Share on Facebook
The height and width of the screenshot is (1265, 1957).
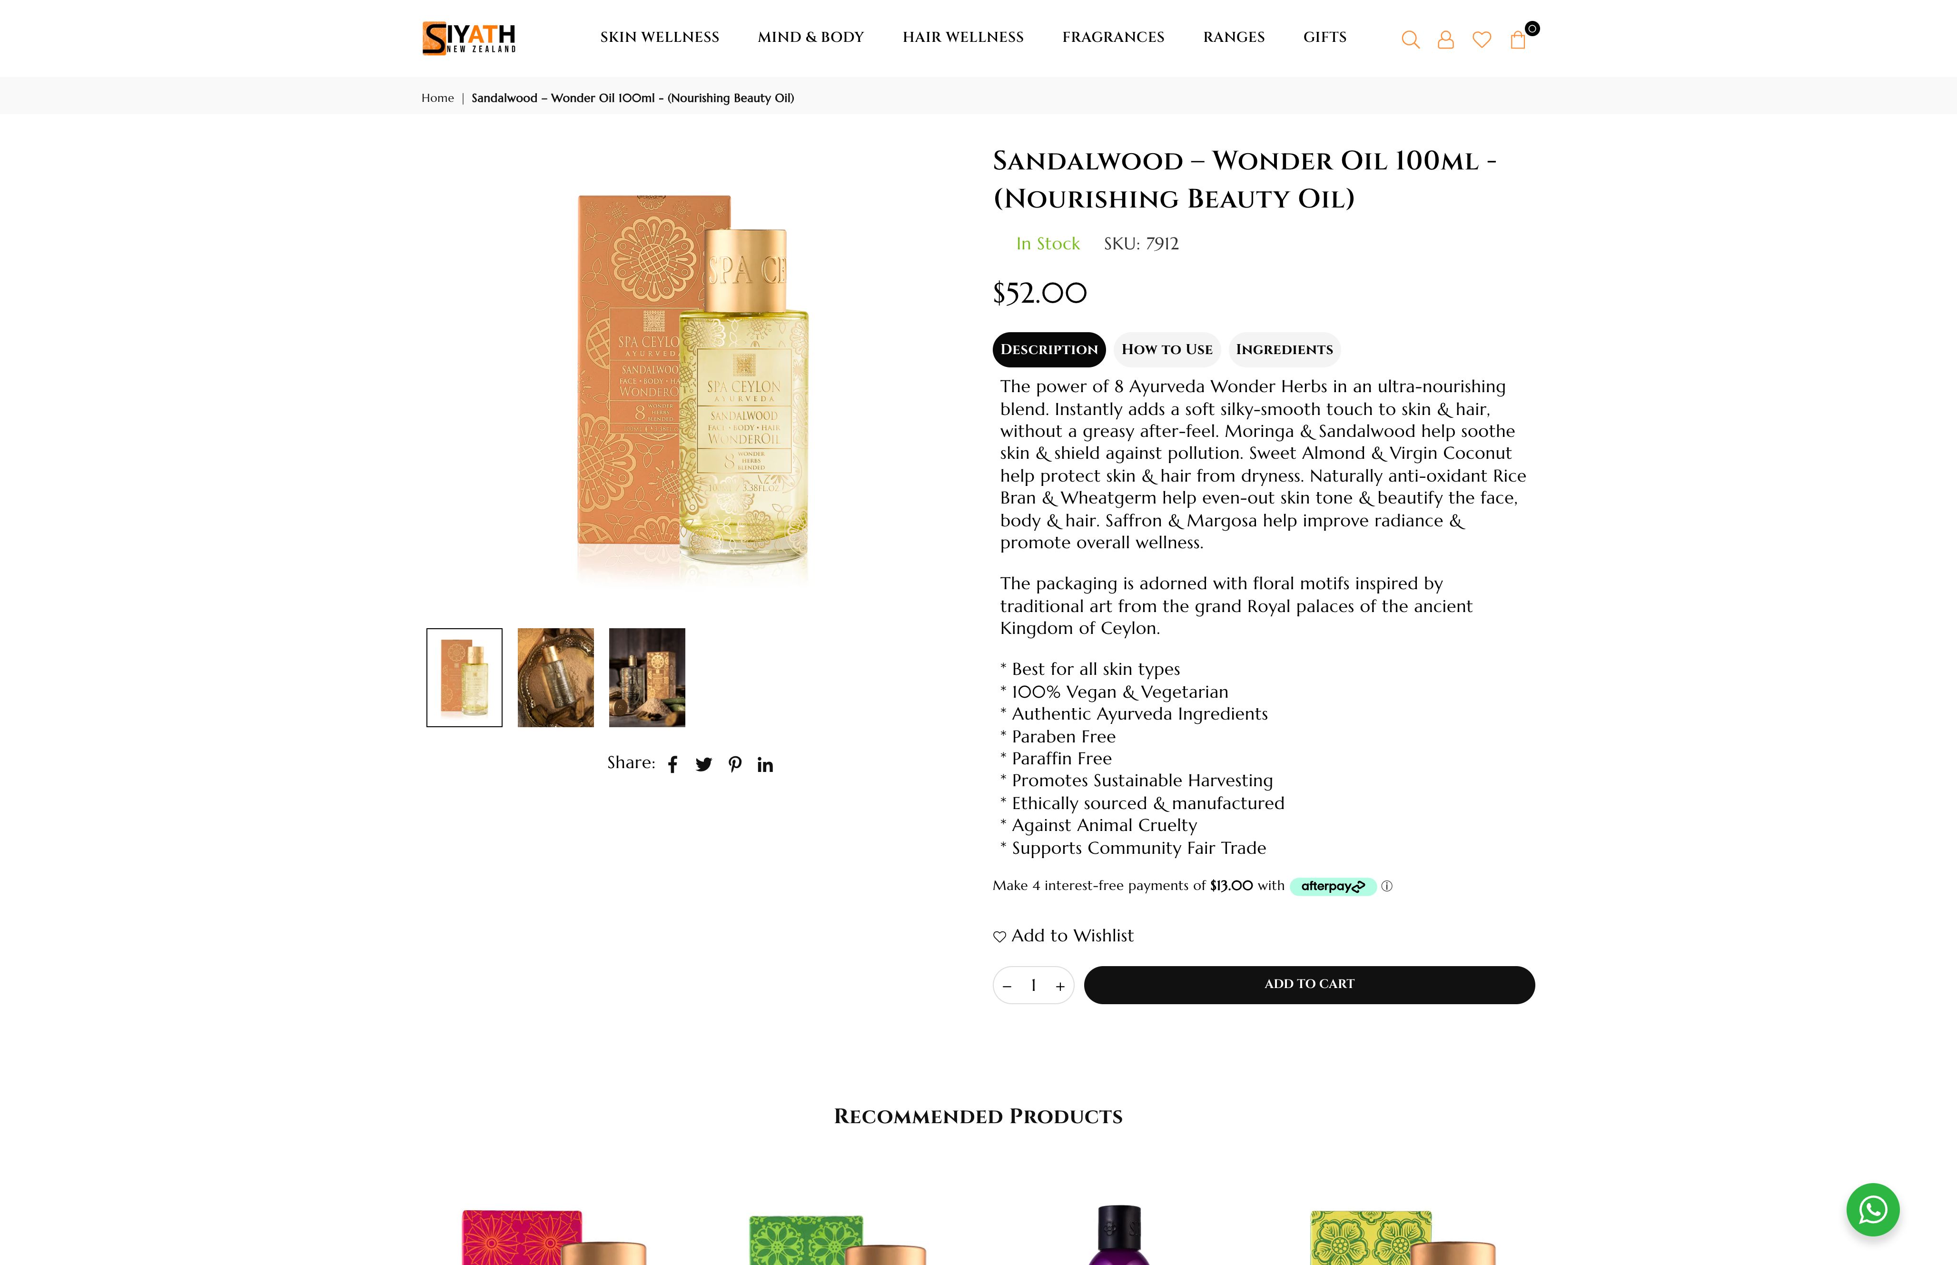672,765
